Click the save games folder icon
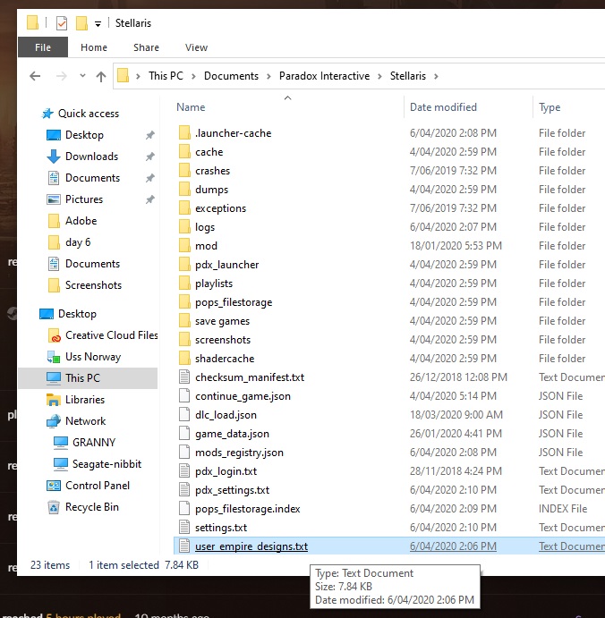Viewport: 605px width, 618px height. (184, 321)
